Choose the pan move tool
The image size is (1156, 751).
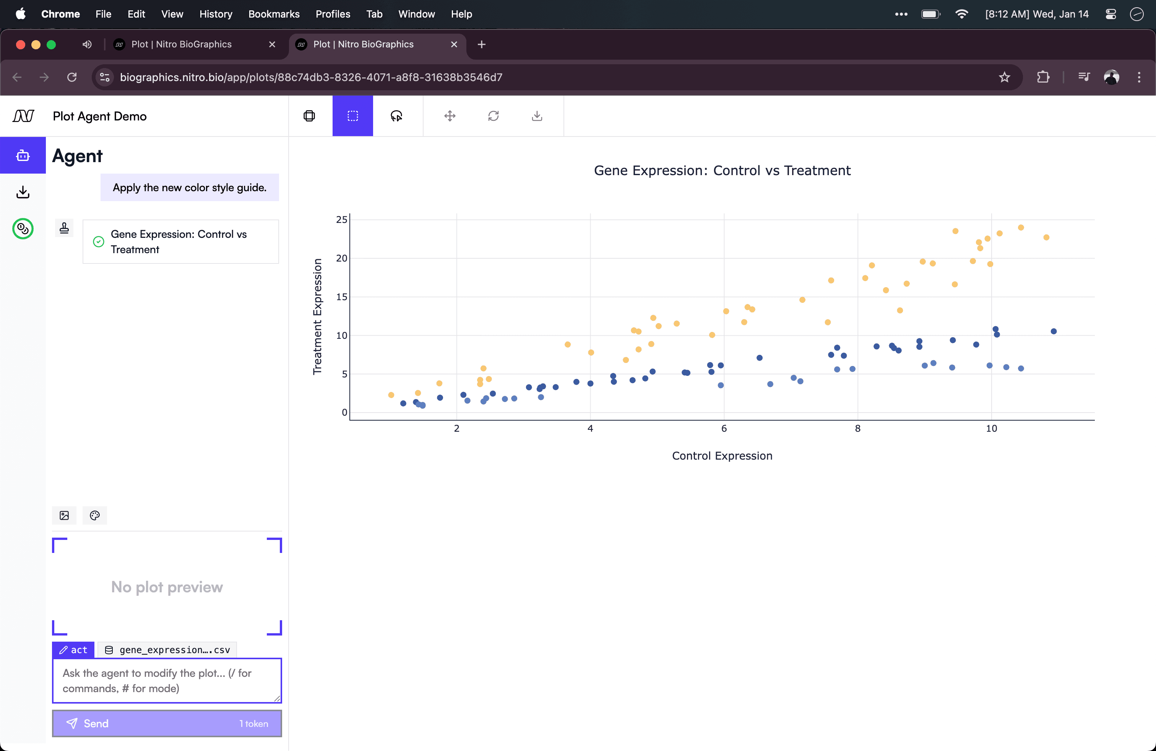click(450, 115)
